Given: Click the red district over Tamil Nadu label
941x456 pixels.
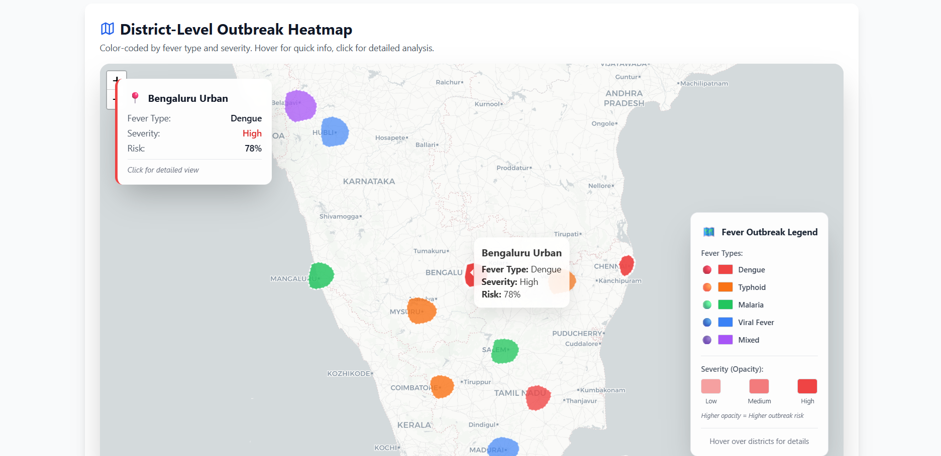Looking at the screenshot, I should pyautogui.click(x=538, y=397).
